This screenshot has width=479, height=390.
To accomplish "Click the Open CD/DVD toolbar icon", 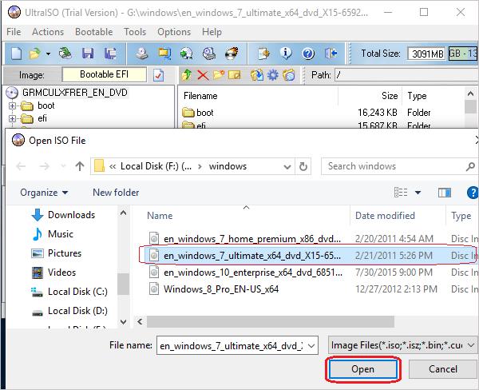I will pyautogui.click(x=65, y=54).
